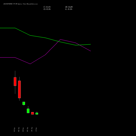Click the green 11 Sep candlestick
The width and height of the screenshot is (136, 136).
tap(37, 113)
